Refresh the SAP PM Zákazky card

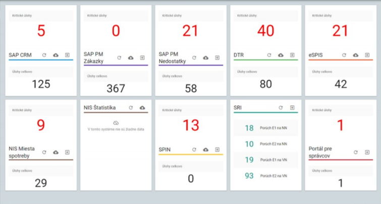119,58
